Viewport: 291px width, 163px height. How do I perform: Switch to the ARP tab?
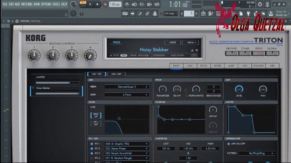click(272, 66)
